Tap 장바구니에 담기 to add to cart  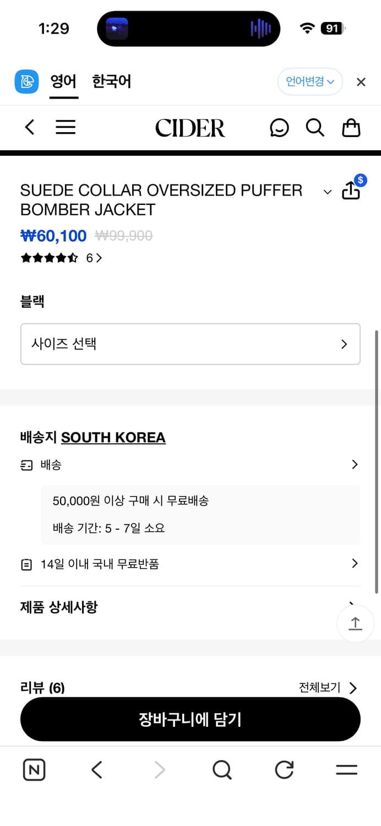(190, 719)
